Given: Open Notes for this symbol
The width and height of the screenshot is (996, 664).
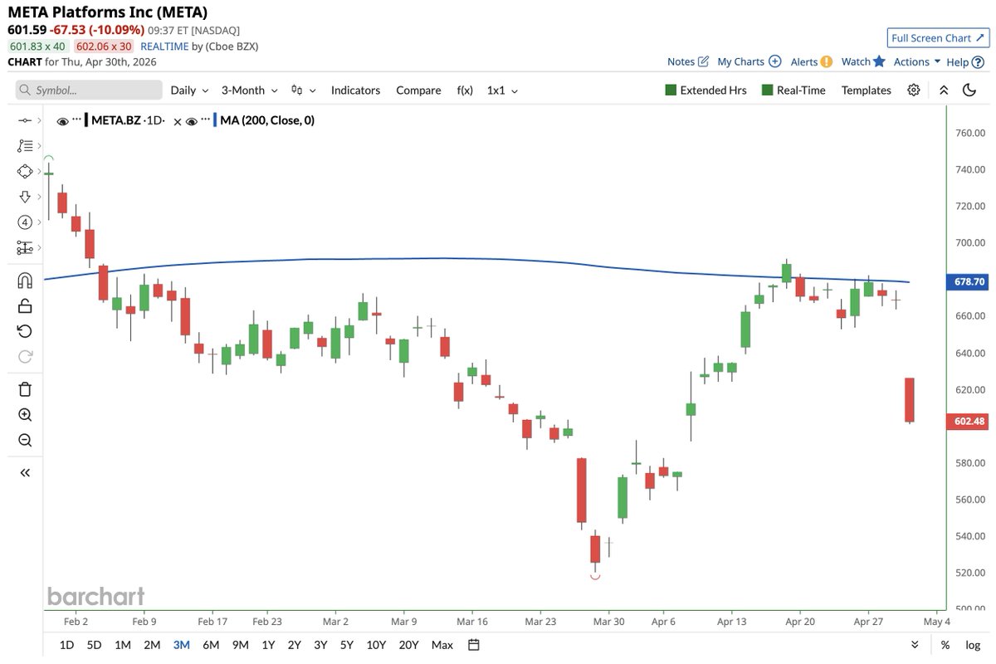Looking at the screenshot, I should [688, 61].
